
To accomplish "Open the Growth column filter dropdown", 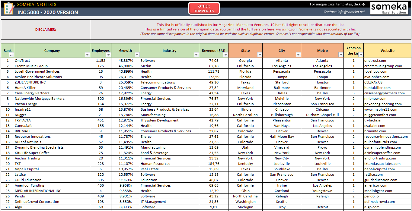I will 137,55.
